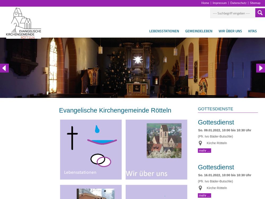Screen dimensions: 265x199
Task: Expand the Gemeindeleben navigation menu
Action: 199,31
